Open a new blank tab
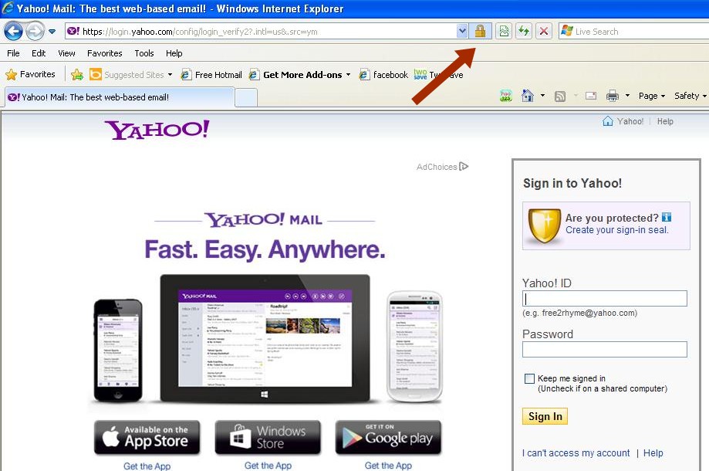 (x=246, y=98)
